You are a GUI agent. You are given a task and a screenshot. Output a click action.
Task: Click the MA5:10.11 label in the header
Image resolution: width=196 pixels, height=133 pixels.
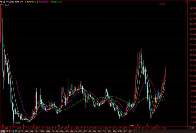click(20, 2)
